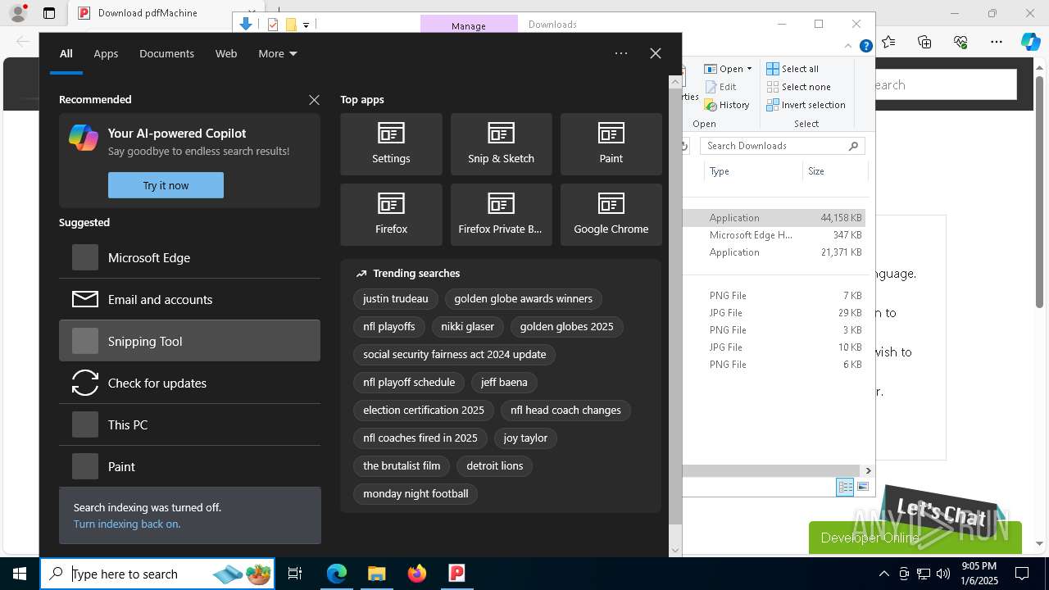Open Check for updates suggestion
Screen dimensions: 1049x590
tap(189, 383)
